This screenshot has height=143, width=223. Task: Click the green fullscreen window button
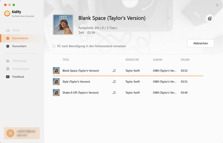point(14,5)
